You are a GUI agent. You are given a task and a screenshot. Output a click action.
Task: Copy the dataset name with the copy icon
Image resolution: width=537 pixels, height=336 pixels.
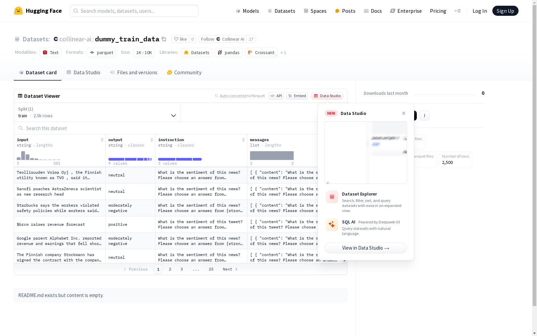tap(164, 39)
